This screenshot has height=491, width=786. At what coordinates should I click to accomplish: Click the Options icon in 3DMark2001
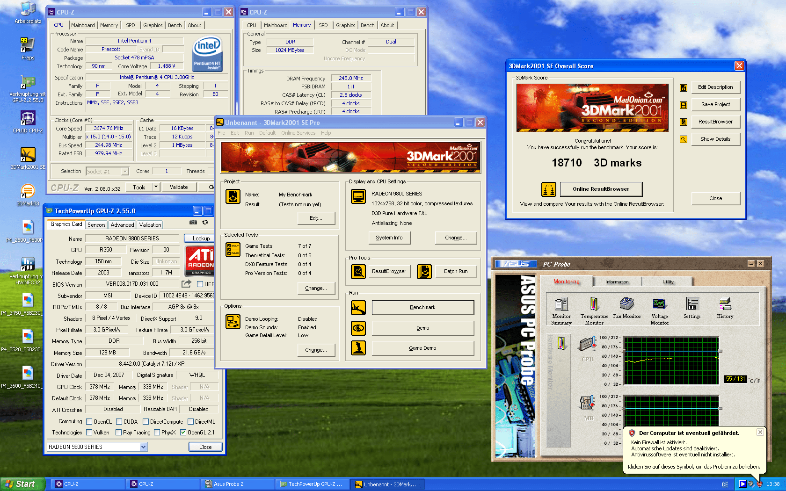(233, 322)
